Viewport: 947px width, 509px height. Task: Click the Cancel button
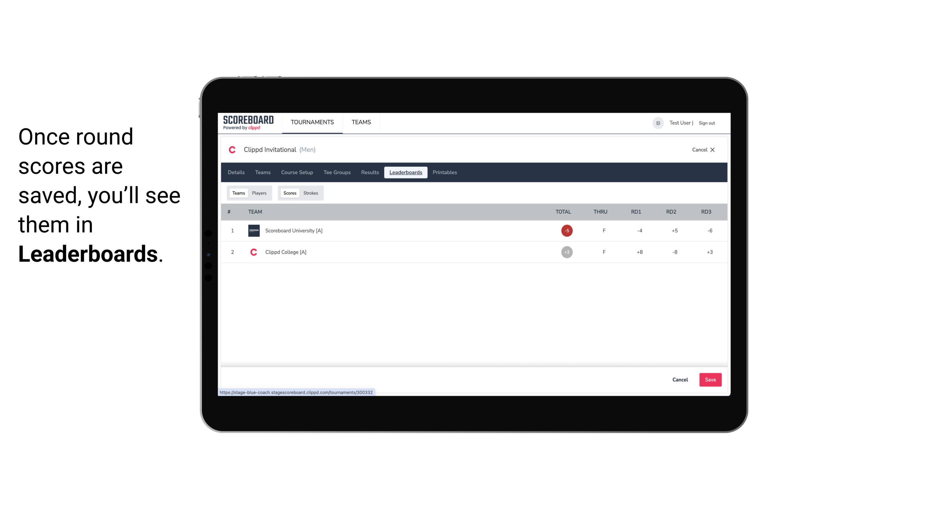click(680, 379)
